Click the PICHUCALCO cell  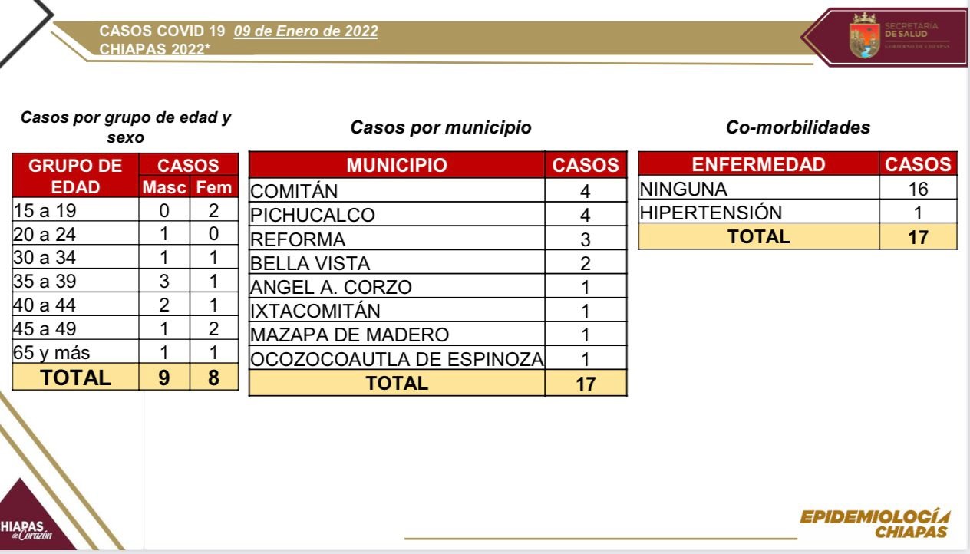pos(397,215)
